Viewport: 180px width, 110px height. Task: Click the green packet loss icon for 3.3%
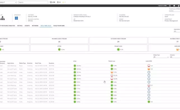(x=112, y=66)
